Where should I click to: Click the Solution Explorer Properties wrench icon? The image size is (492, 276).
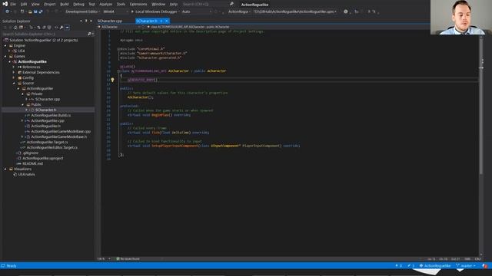(61, 28)
